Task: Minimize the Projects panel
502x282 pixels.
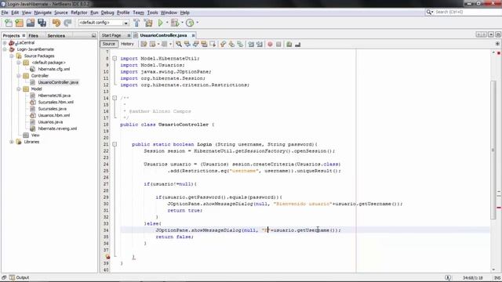Action: click(93, 35)
